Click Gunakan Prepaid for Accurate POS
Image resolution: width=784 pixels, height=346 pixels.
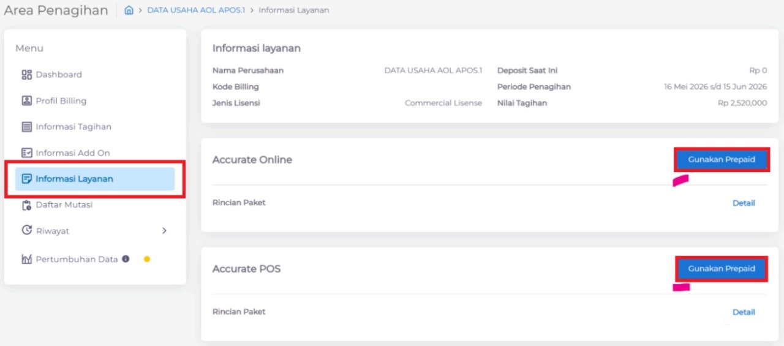pos(722,269)
